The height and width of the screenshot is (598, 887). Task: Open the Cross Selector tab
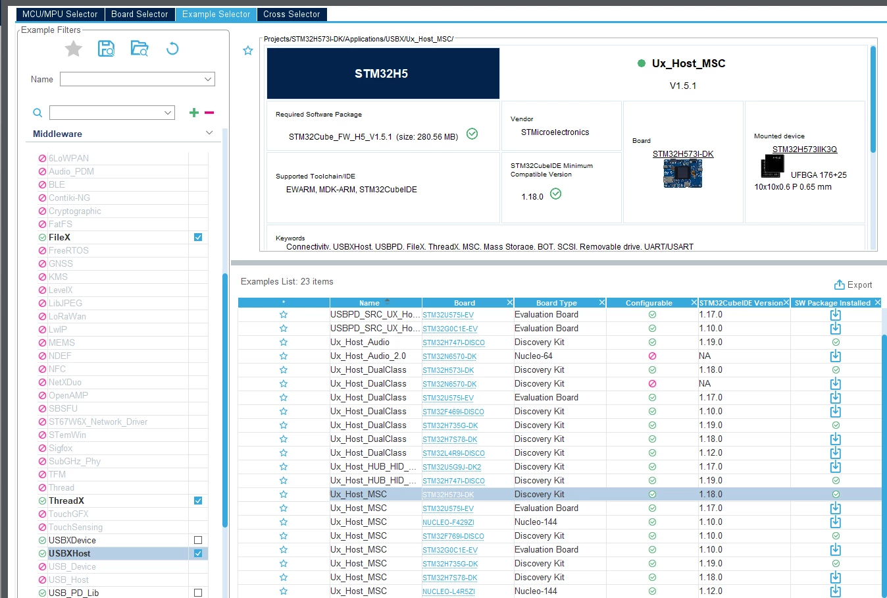[x=291, y=14]
